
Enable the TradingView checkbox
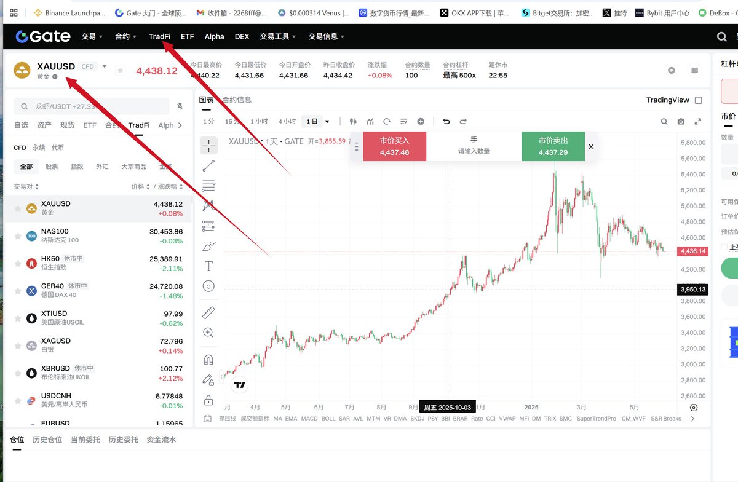click(698, 100)
